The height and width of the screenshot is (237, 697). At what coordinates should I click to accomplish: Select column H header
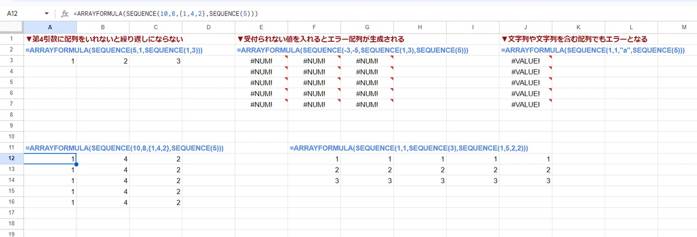click(x=420, y=27)
